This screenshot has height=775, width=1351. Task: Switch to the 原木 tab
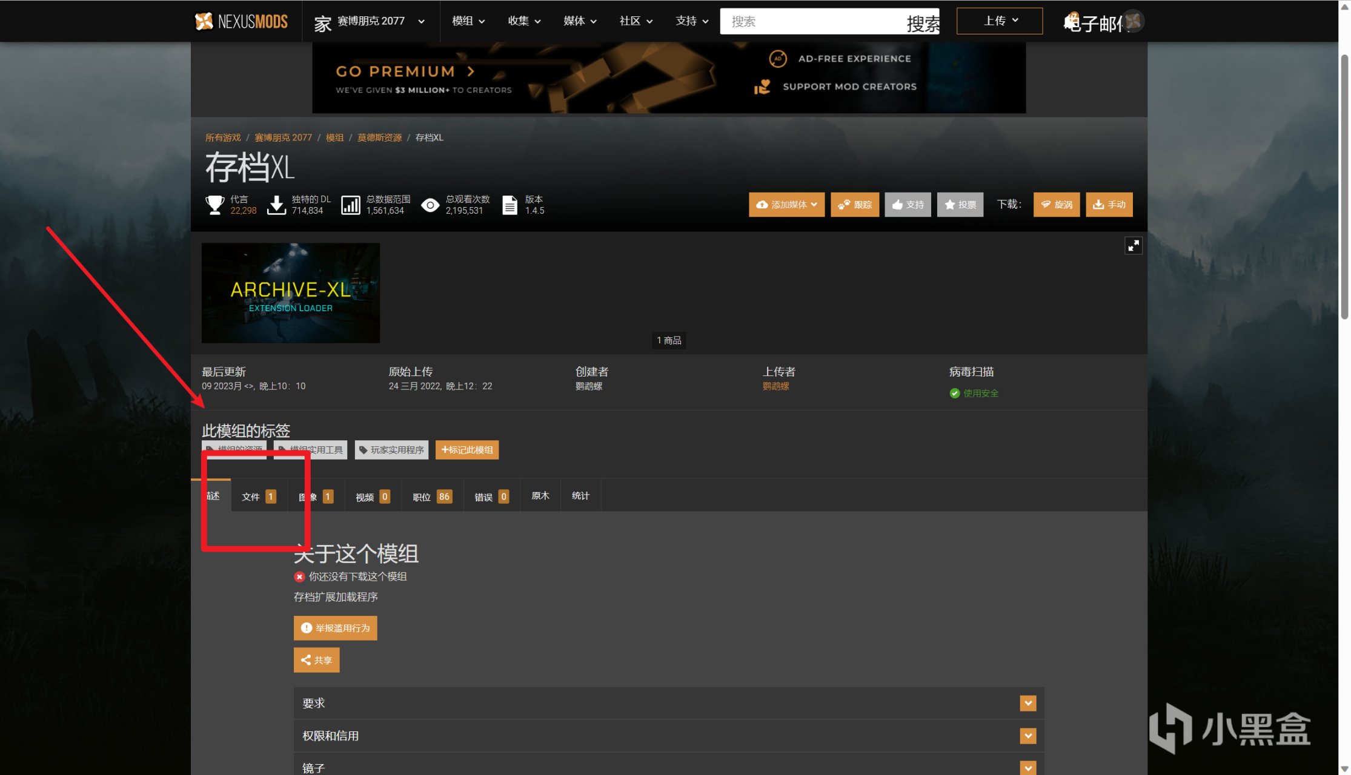tap(540, 496)
